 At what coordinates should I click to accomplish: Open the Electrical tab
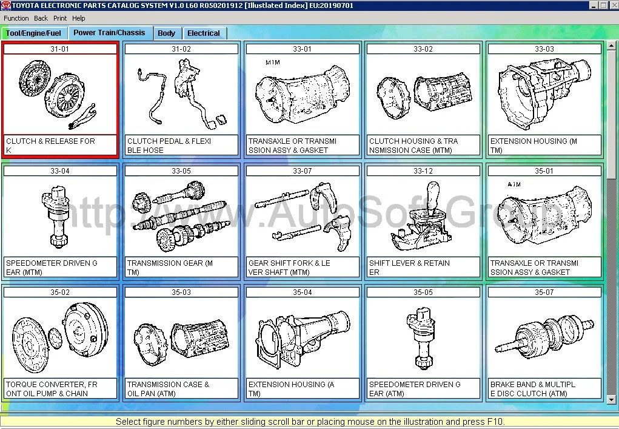(204, 33)
